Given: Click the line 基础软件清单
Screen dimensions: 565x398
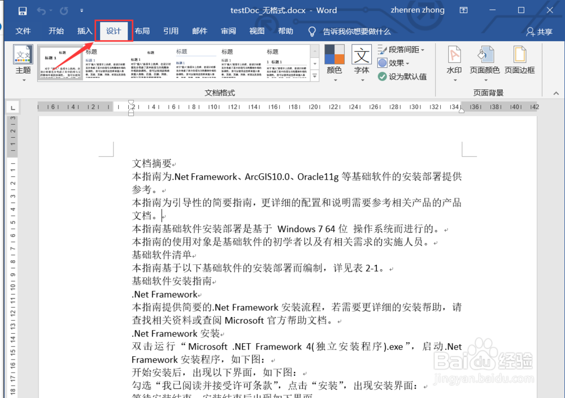Looking at the screenshot, I should (x=162, y=255).
